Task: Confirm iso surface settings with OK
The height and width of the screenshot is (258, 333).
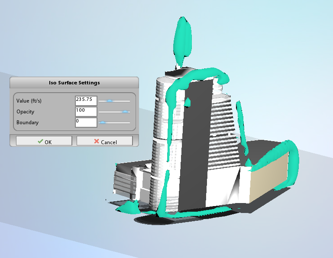Action: (x=44, y=141)
